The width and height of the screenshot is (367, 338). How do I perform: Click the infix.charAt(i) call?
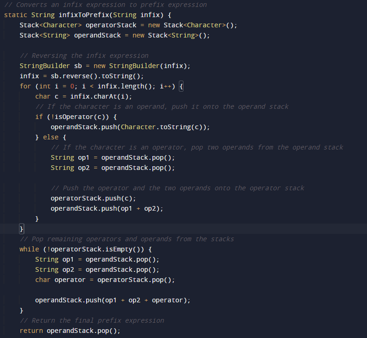tap(101, 96)
